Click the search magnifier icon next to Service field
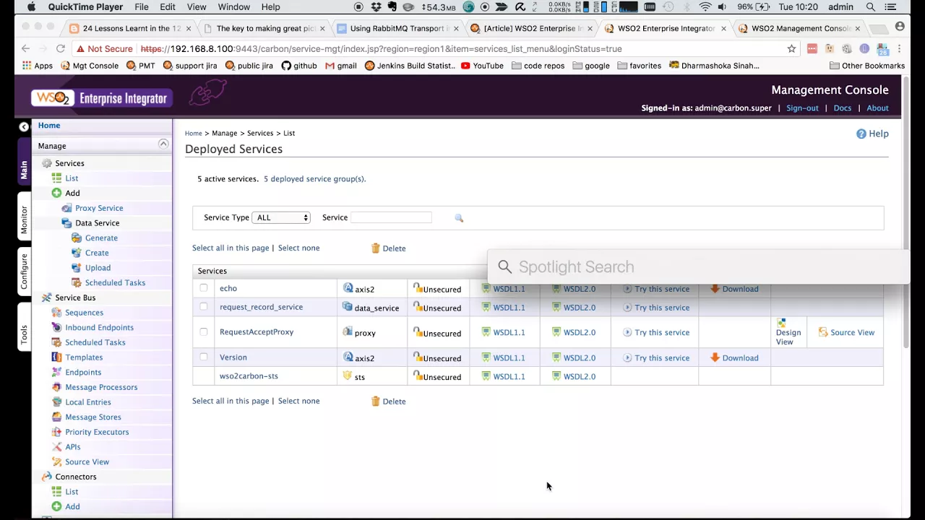The width and height of the screenshot is (925, 520). [x=459, y=218]
